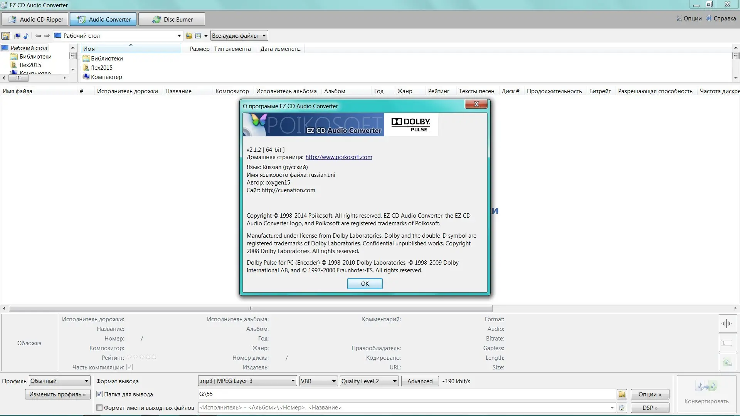The height and width of the screenshot is (416, 740).
Task: Click the Обложка cover art area
Action: (x=30, y=343)
